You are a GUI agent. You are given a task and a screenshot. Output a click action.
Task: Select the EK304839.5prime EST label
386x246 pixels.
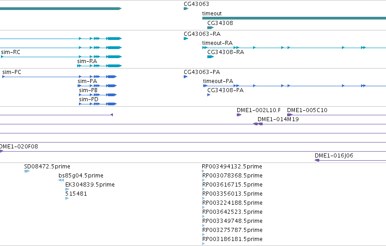point(90,185)
